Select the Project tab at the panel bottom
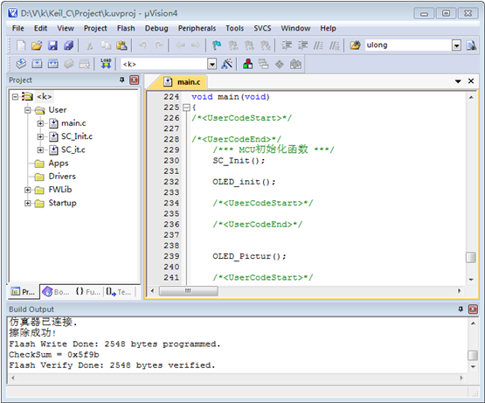Viewport: 485px width, 403px height. pyautogui.click(x=24, y=292)
